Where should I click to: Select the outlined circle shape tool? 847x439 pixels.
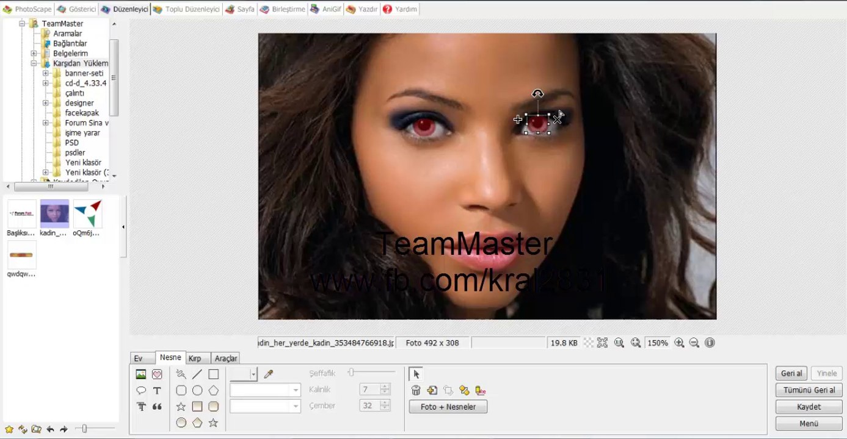(197, 390)
